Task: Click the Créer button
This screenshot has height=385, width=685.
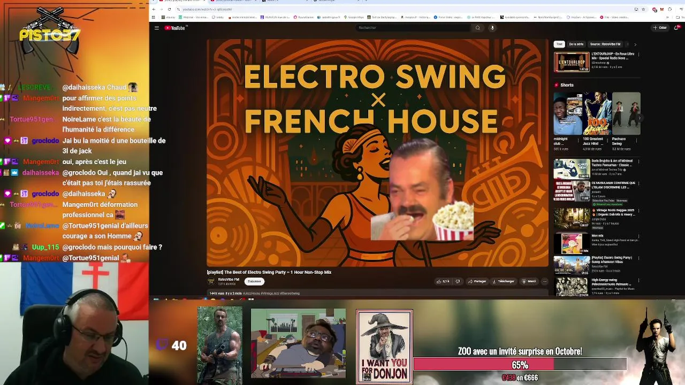Action: 660,28
